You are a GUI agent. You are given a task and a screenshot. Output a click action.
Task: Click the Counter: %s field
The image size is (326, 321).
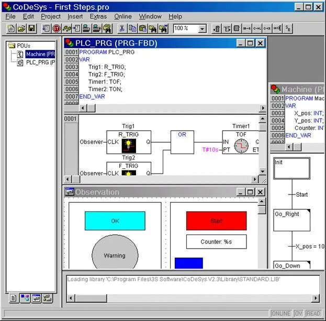pos(217,242)
